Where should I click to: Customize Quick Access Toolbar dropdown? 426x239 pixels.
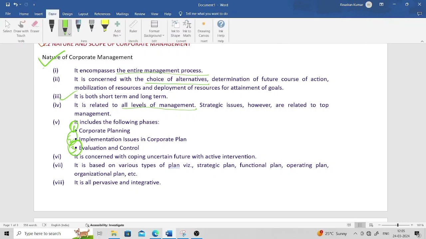pyautogui.click(x=34, y=5)
